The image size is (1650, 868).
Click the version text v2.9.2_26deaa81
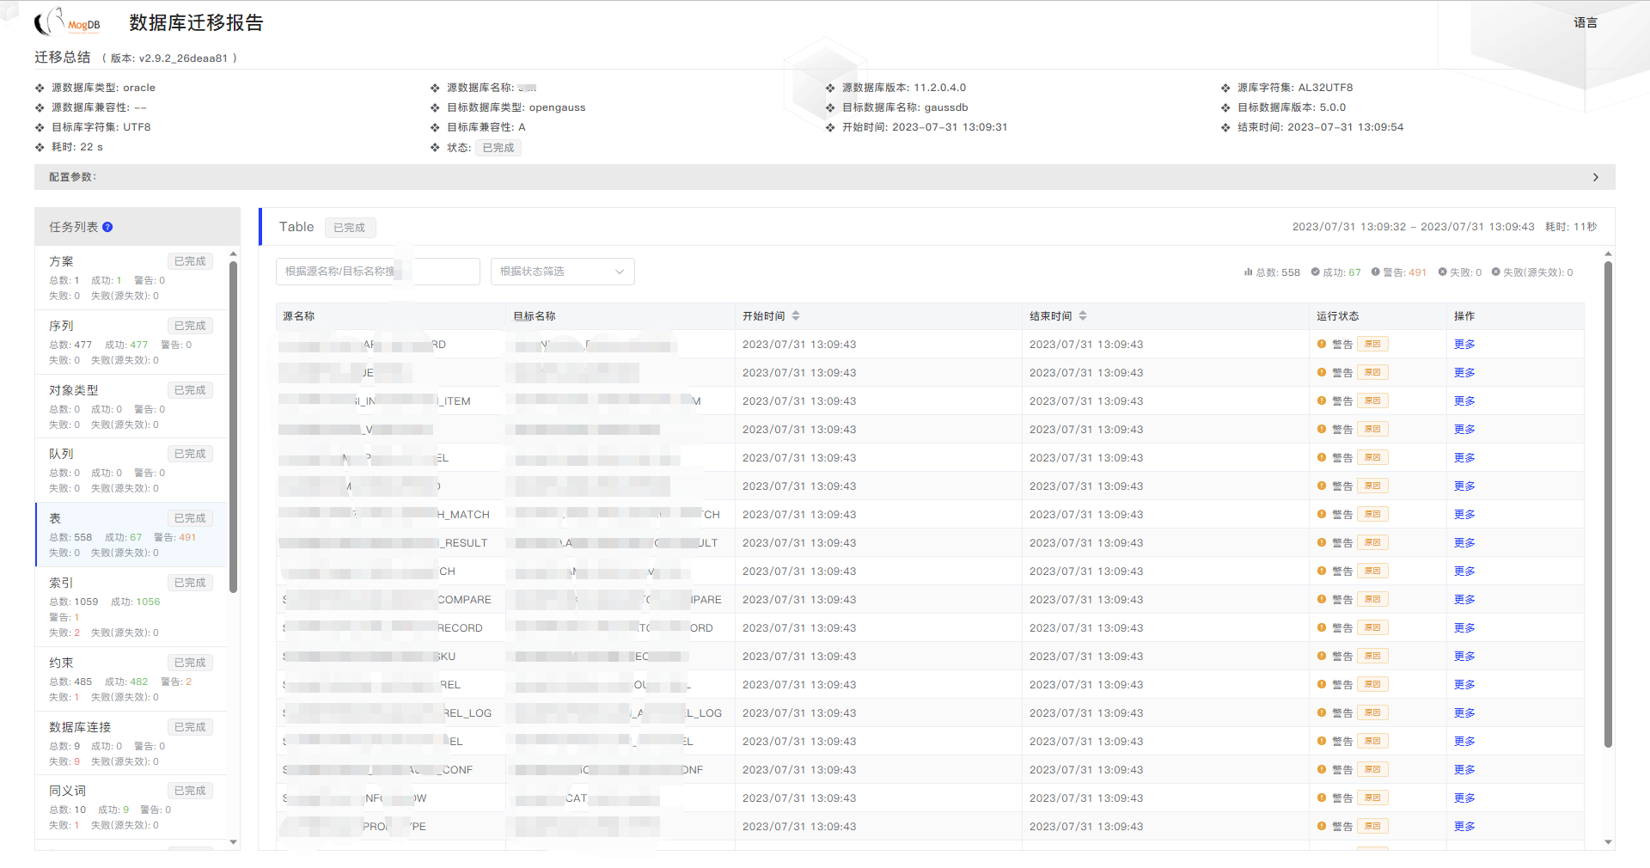[183, 58]
